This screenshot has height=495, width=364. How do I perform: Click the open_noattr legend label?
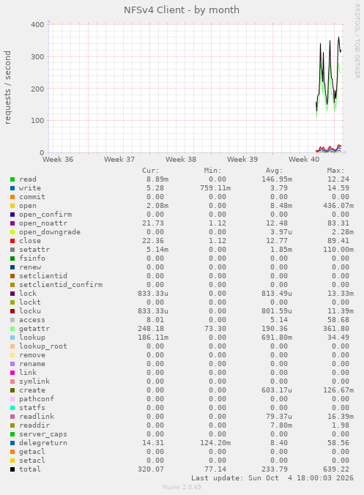43,223
